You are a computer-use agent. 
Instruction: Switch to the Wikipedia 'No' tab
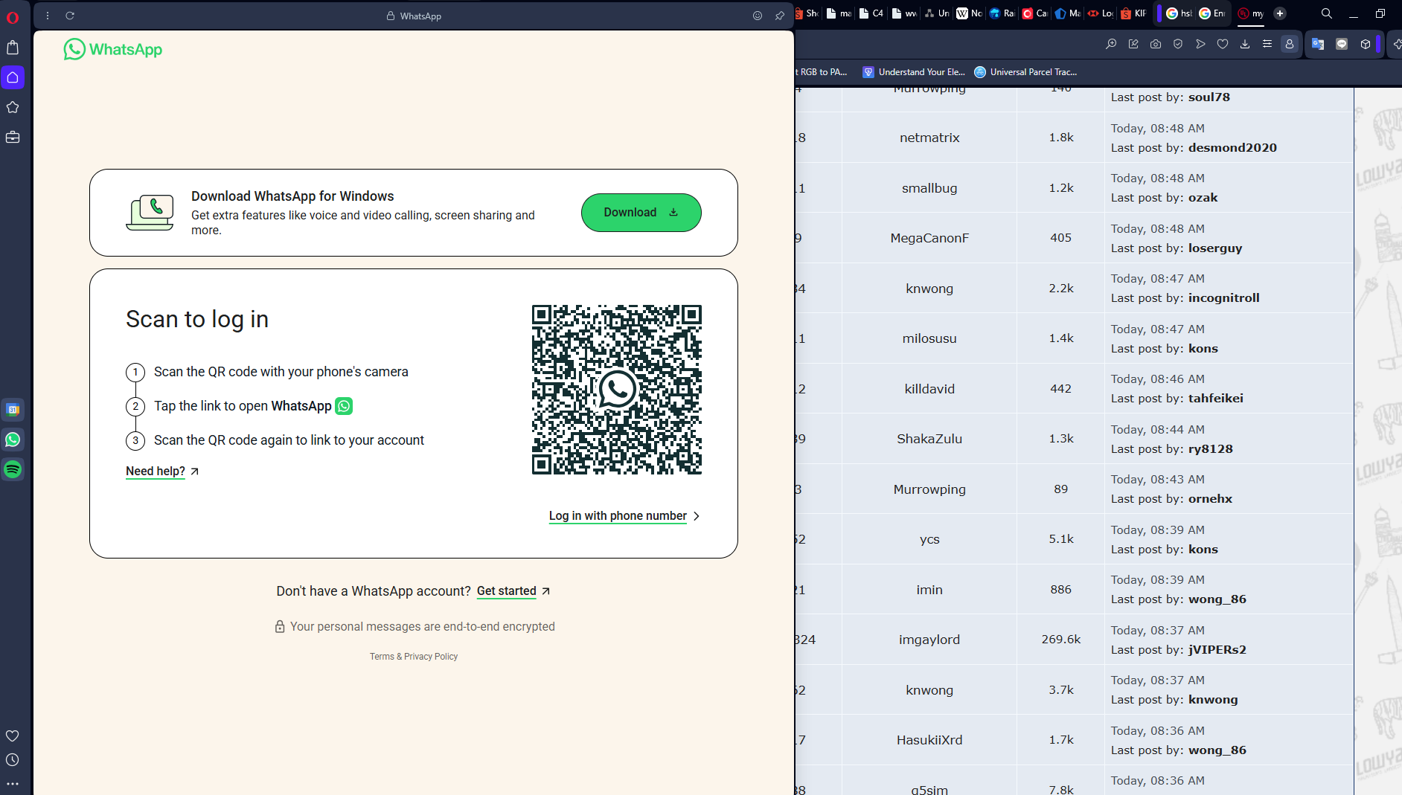pyautogui.click(x=970, y=13)
